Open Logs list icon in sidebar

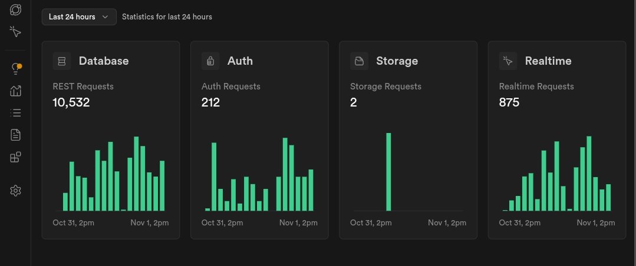point(15,112)
